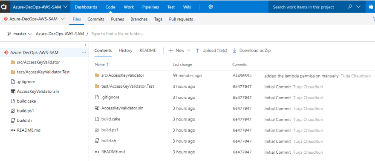Open the Wiki hub

coord(187,7)
